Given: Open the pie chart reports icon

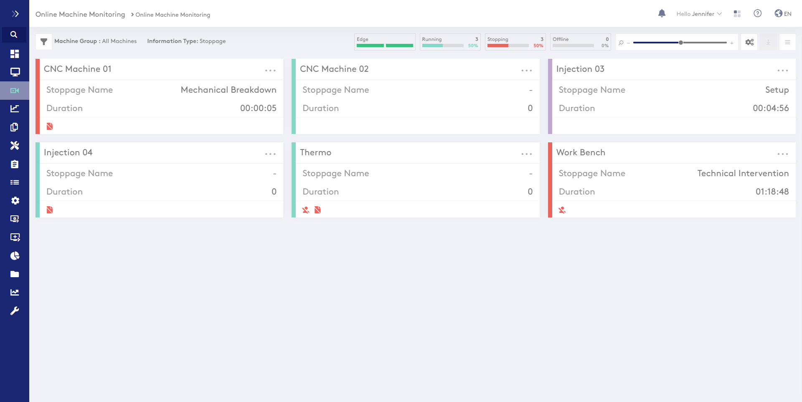Looking at the screenshot, I should pyautogui.click(x=15, y=255).
